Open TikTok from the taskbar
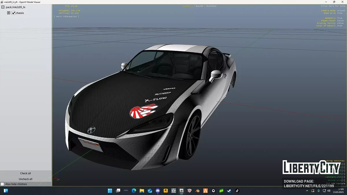347x195 pixels. point(237,191)
